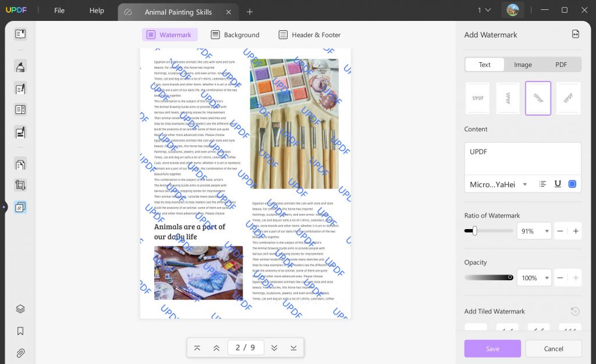This screenshot has width=596, height=364.
Task: Apply underline to the watermark text
Action: [x=558, y=183]
